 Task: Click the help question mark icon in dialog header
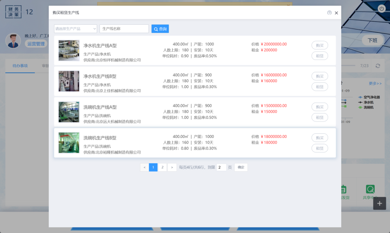point(329,13)
